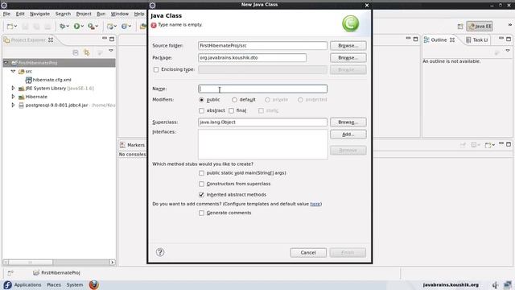The height and width of the screenshot is (290, 515).
Task: Click the green Run button in toolbar
Action: [76, 27]
